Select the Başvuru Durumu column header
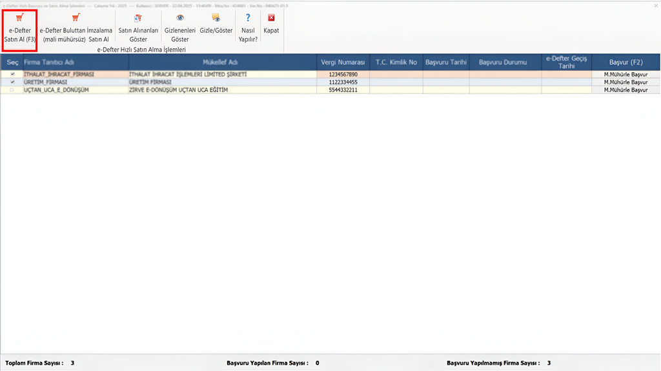 point(505,62)
